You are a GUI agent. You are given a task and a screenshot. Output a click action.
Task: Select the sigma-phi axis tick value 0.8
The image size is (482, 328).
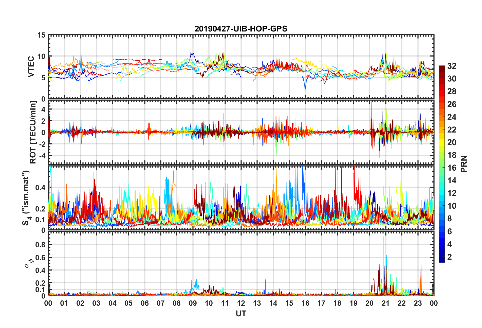[x=41, y=244]
